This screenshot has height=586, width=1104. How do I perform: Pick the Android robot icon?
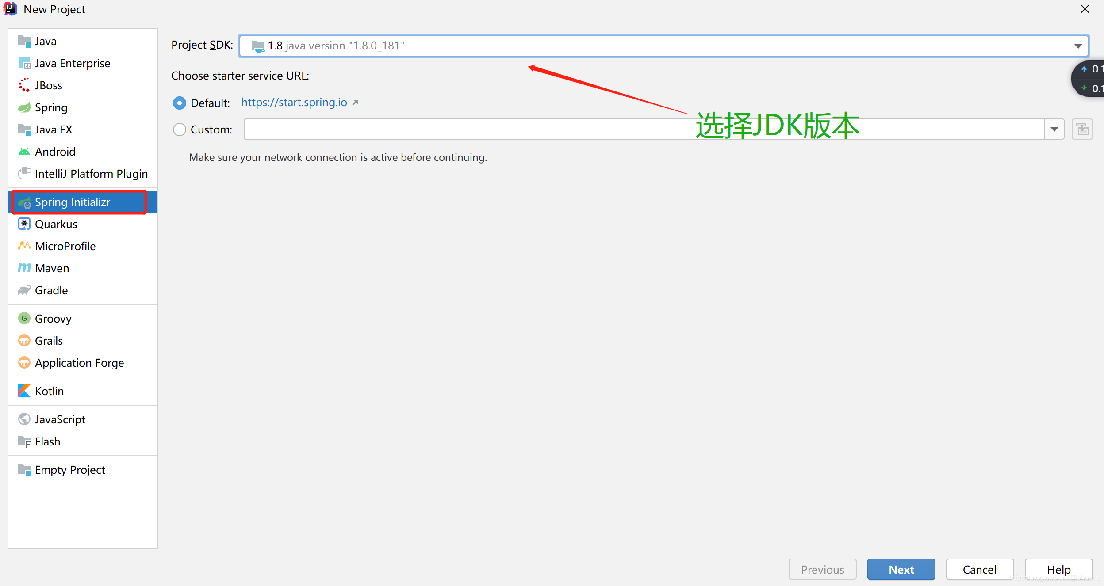24,152
